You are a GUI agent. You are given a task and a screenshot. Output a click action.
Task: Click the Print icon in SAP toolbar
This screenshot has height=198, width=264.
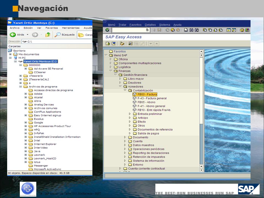coord(186,30)
